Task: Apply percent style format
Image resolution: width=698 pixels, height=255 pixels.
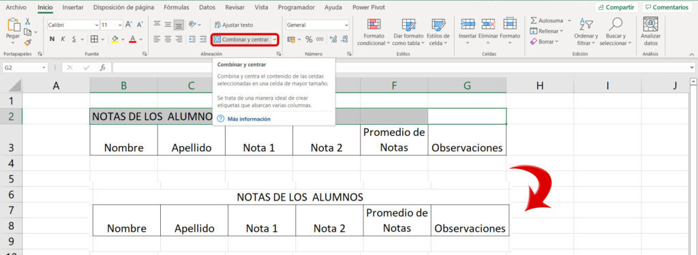Action: pos(309,39)
